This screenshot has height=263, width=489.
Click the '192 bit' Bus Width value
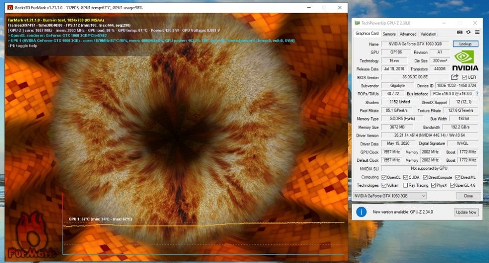click(x=464, y=119)
